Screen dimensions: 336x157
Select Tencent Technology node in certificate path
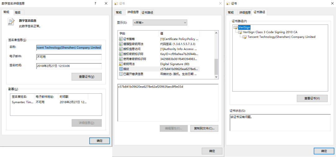coord(281,37)
